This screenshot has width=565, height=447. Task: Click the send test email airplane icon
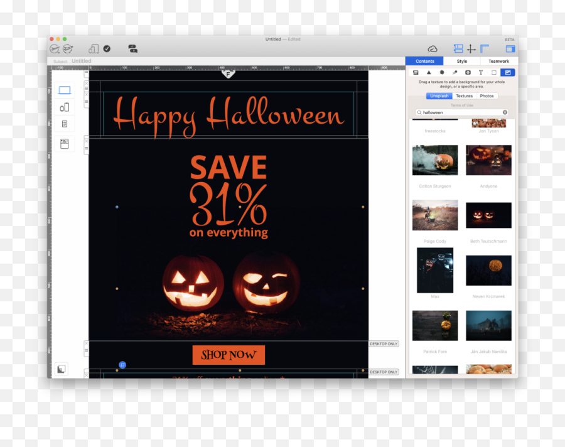[55, 49]
